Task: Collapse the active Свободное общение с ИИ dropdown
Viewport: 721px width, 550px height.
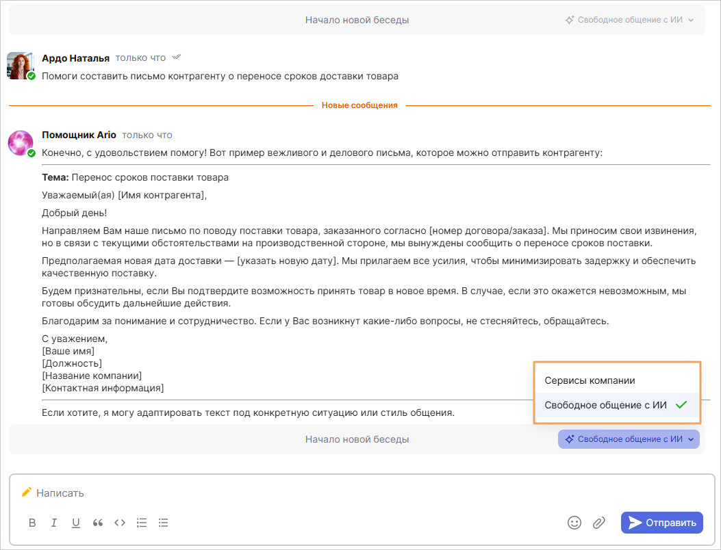Action: [629, 439]
